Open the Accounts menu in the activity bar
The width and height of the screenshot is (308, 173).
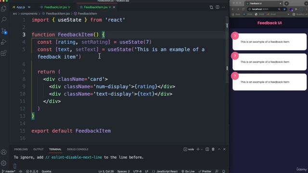(x=4, y=152)
